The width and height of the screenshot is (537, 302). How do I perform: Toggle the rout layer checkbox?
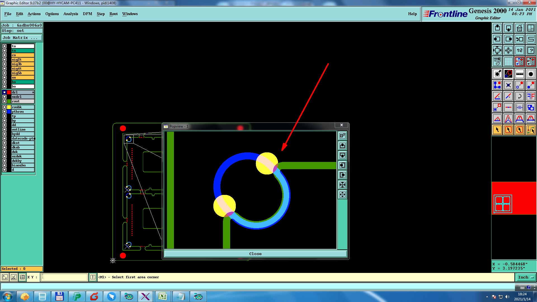click(4, 101)
